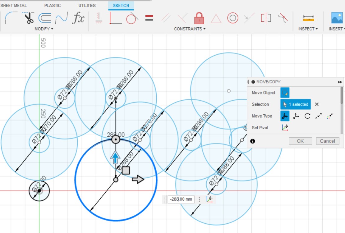Open options dots beside distance field
345x233 pixels.
[199, 199]
